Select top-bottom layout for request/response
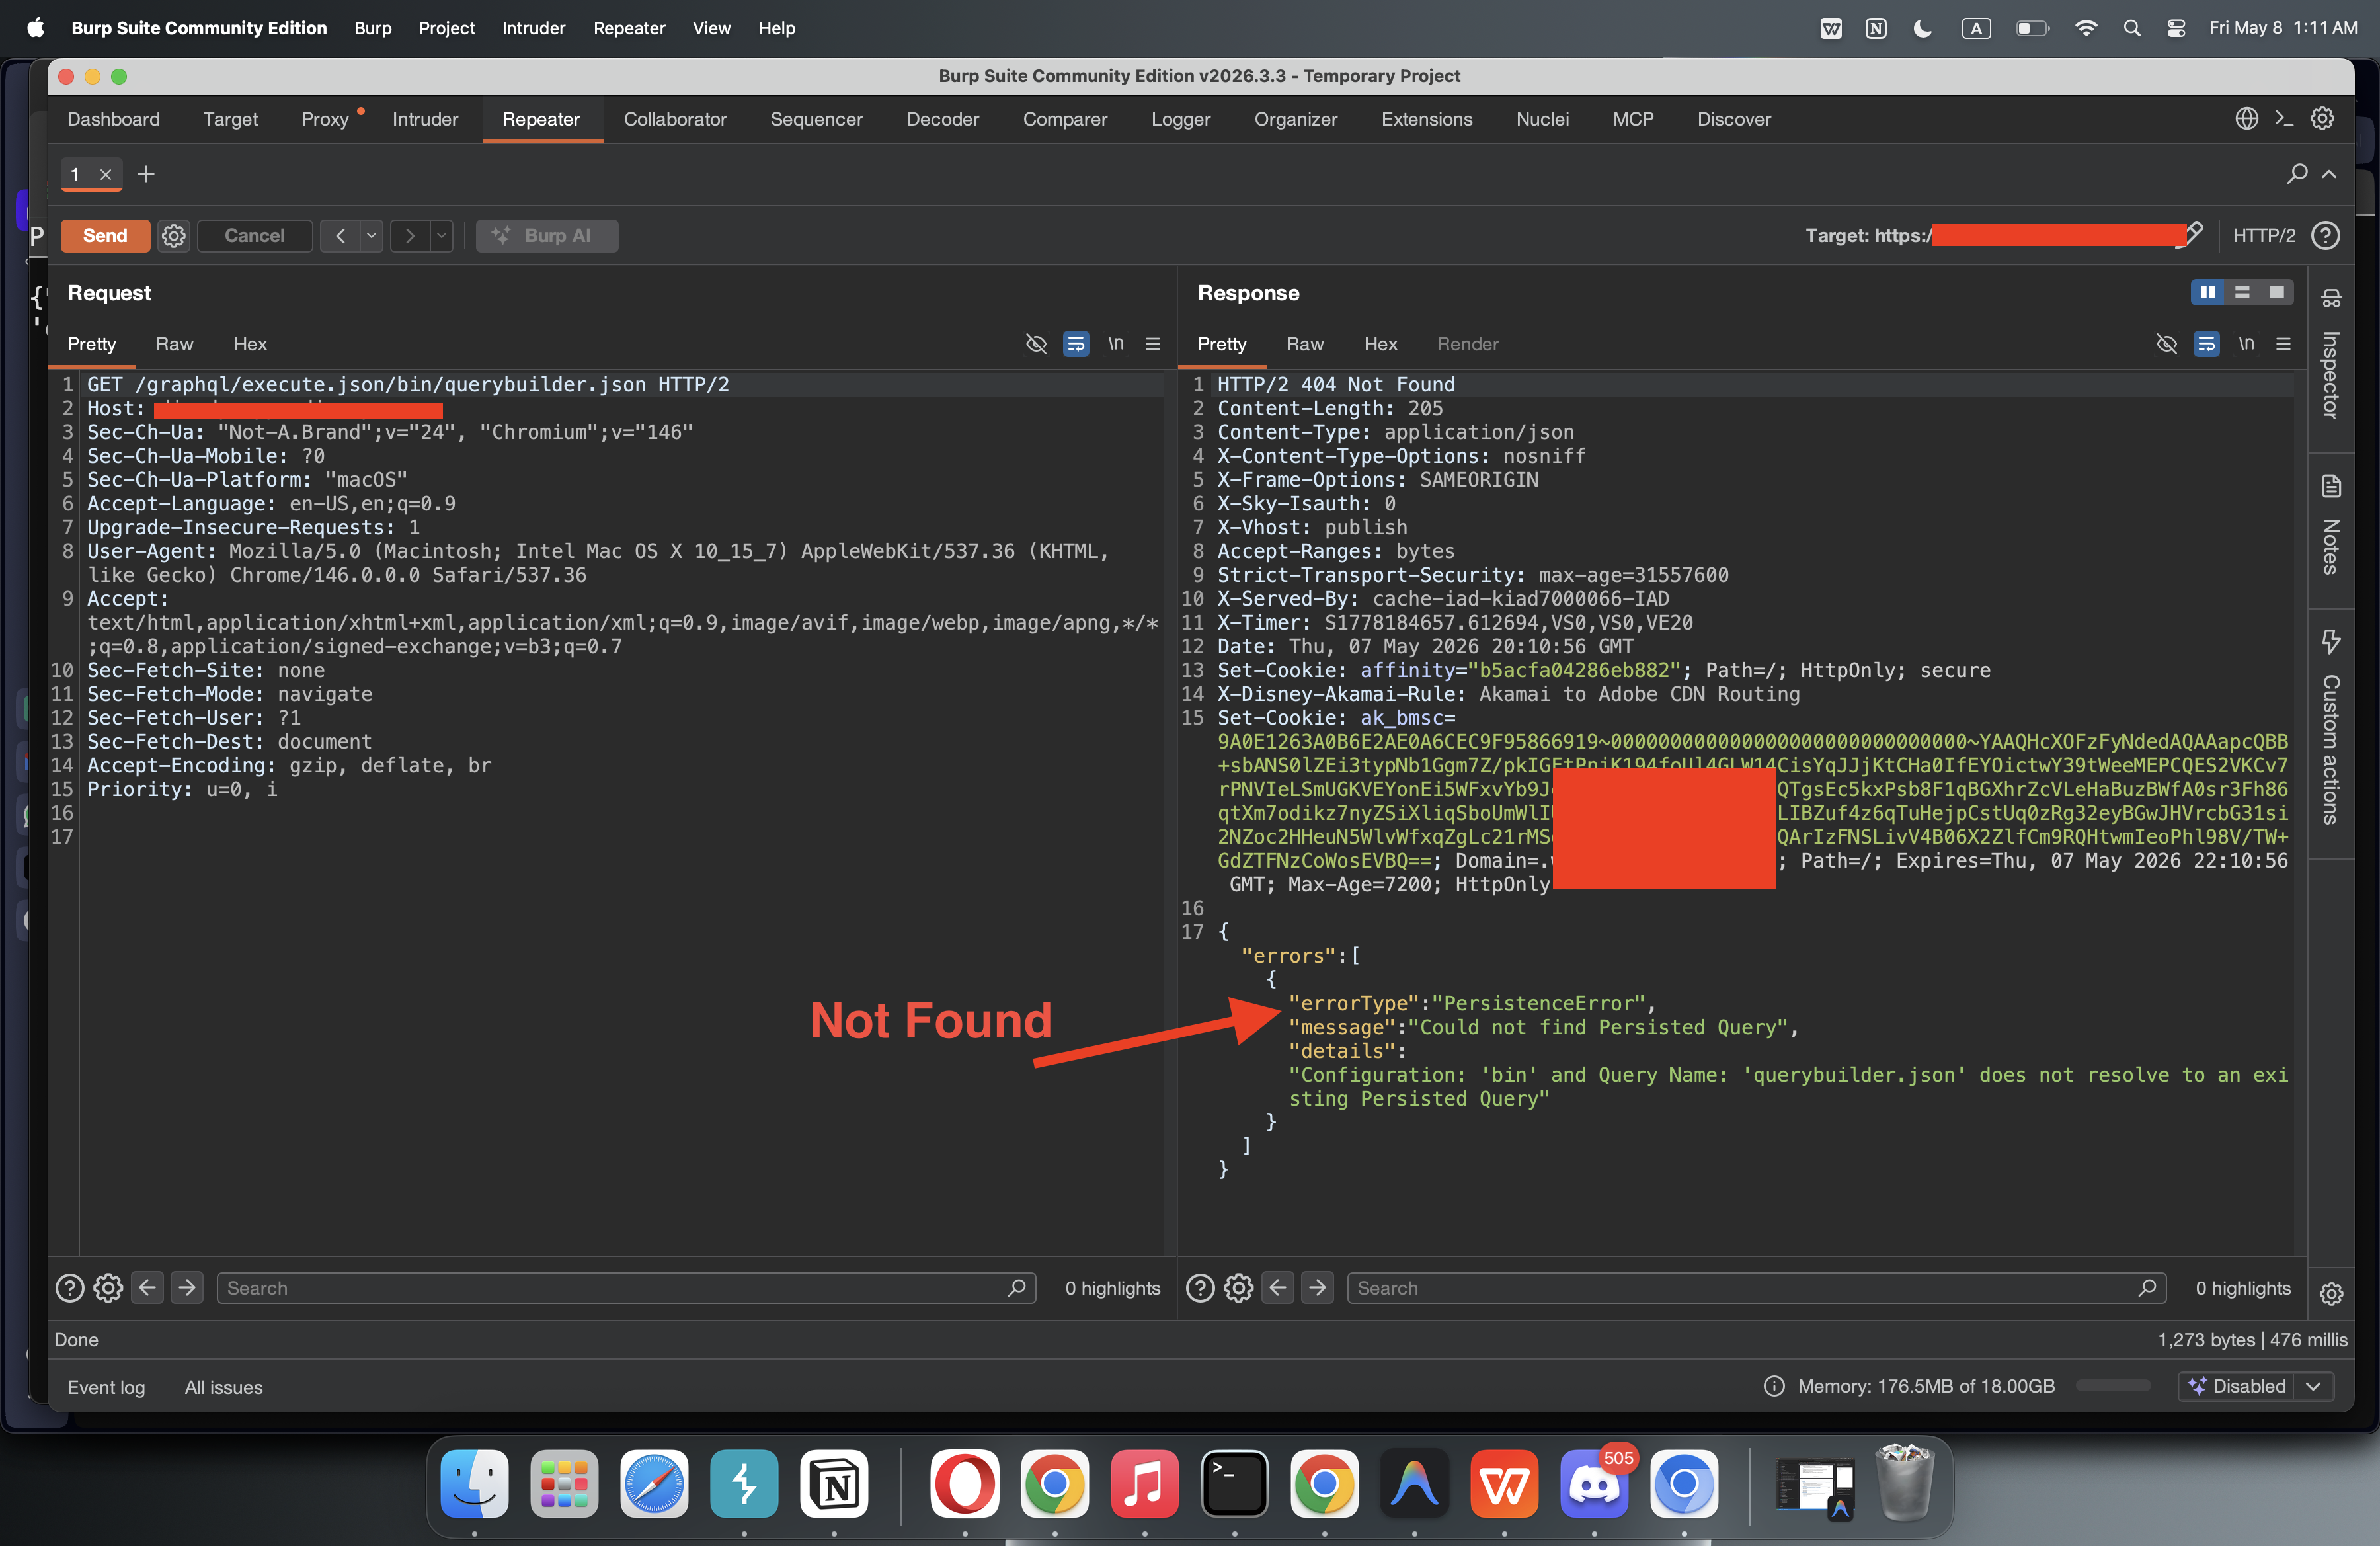This screenshot has width=2380, height=1546. tap(2242, 292)
